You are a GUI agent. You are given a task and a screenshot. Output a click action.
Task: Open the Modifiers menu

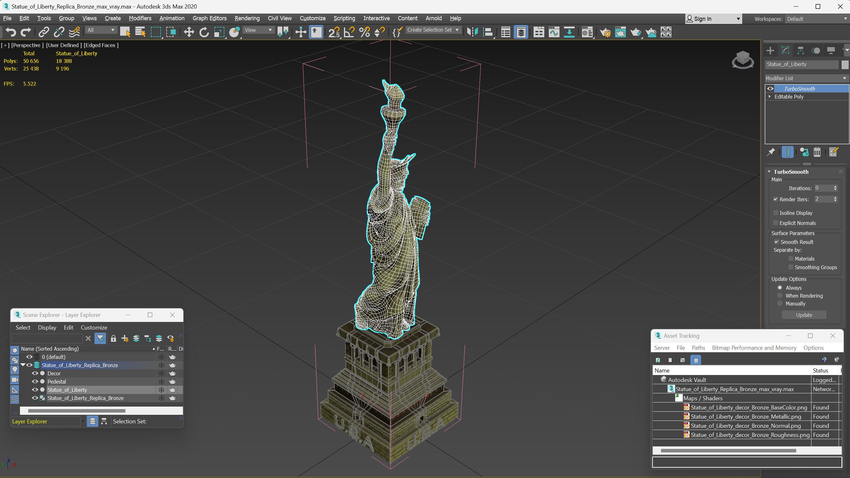[x=140, y=18]
